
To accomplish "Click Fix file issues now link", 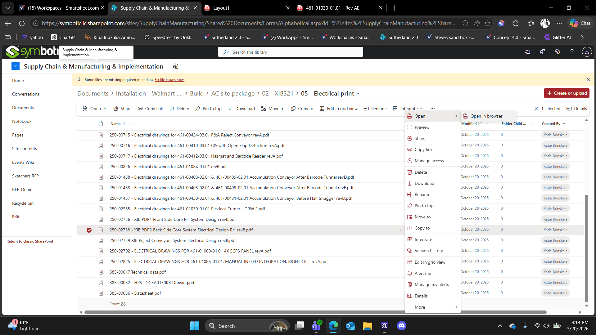I will click(x=169, y=80).
